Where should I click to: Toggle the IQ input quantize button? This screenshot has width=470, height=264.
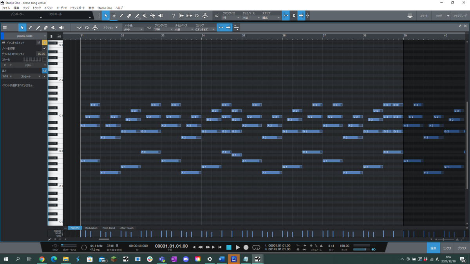tap(217, 16)
